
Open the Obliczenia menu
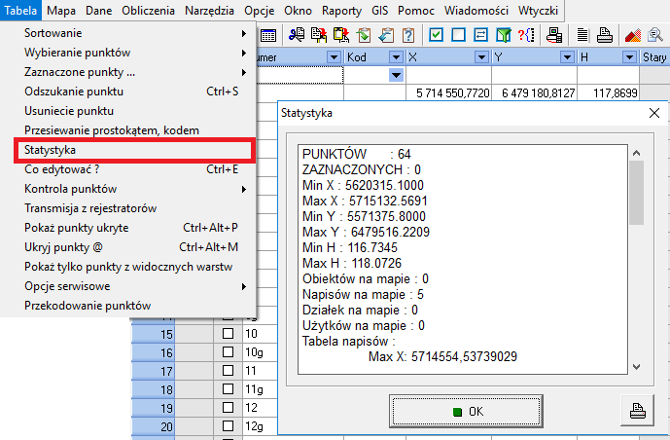tap(148, 11)
